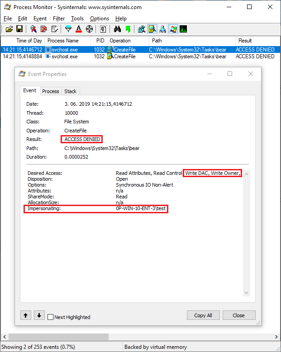Screen dimensions: 281x352
Task: Sort by Path column header
Action: point(192,41)
